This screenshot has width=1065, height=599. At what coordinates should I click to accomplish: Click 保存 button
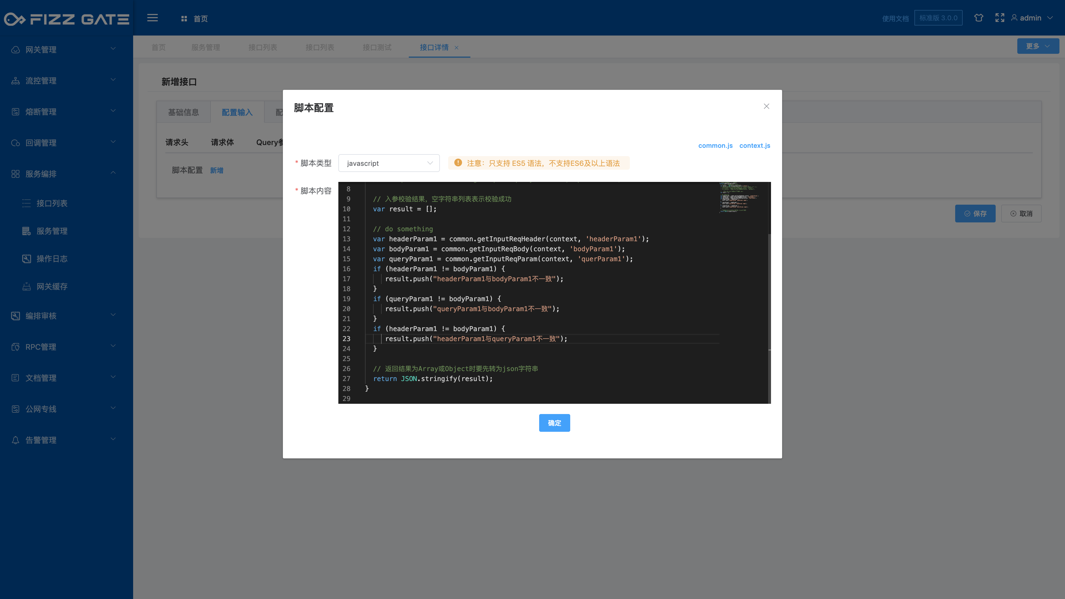(x=975, y=214)
